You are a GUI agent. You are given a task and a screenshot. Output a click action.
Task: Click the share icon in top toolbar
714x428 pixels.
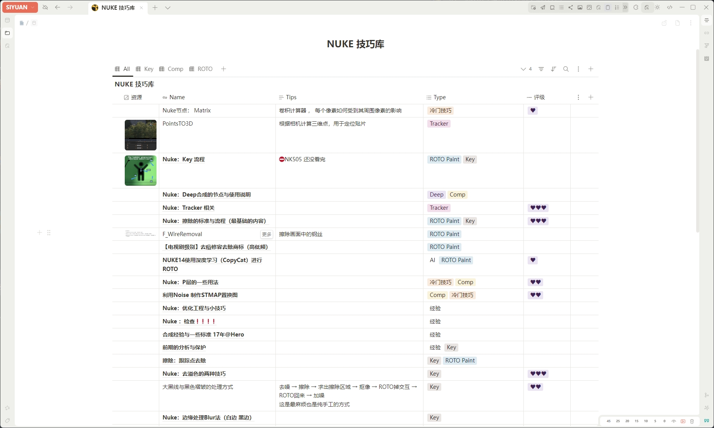[571, 7]
